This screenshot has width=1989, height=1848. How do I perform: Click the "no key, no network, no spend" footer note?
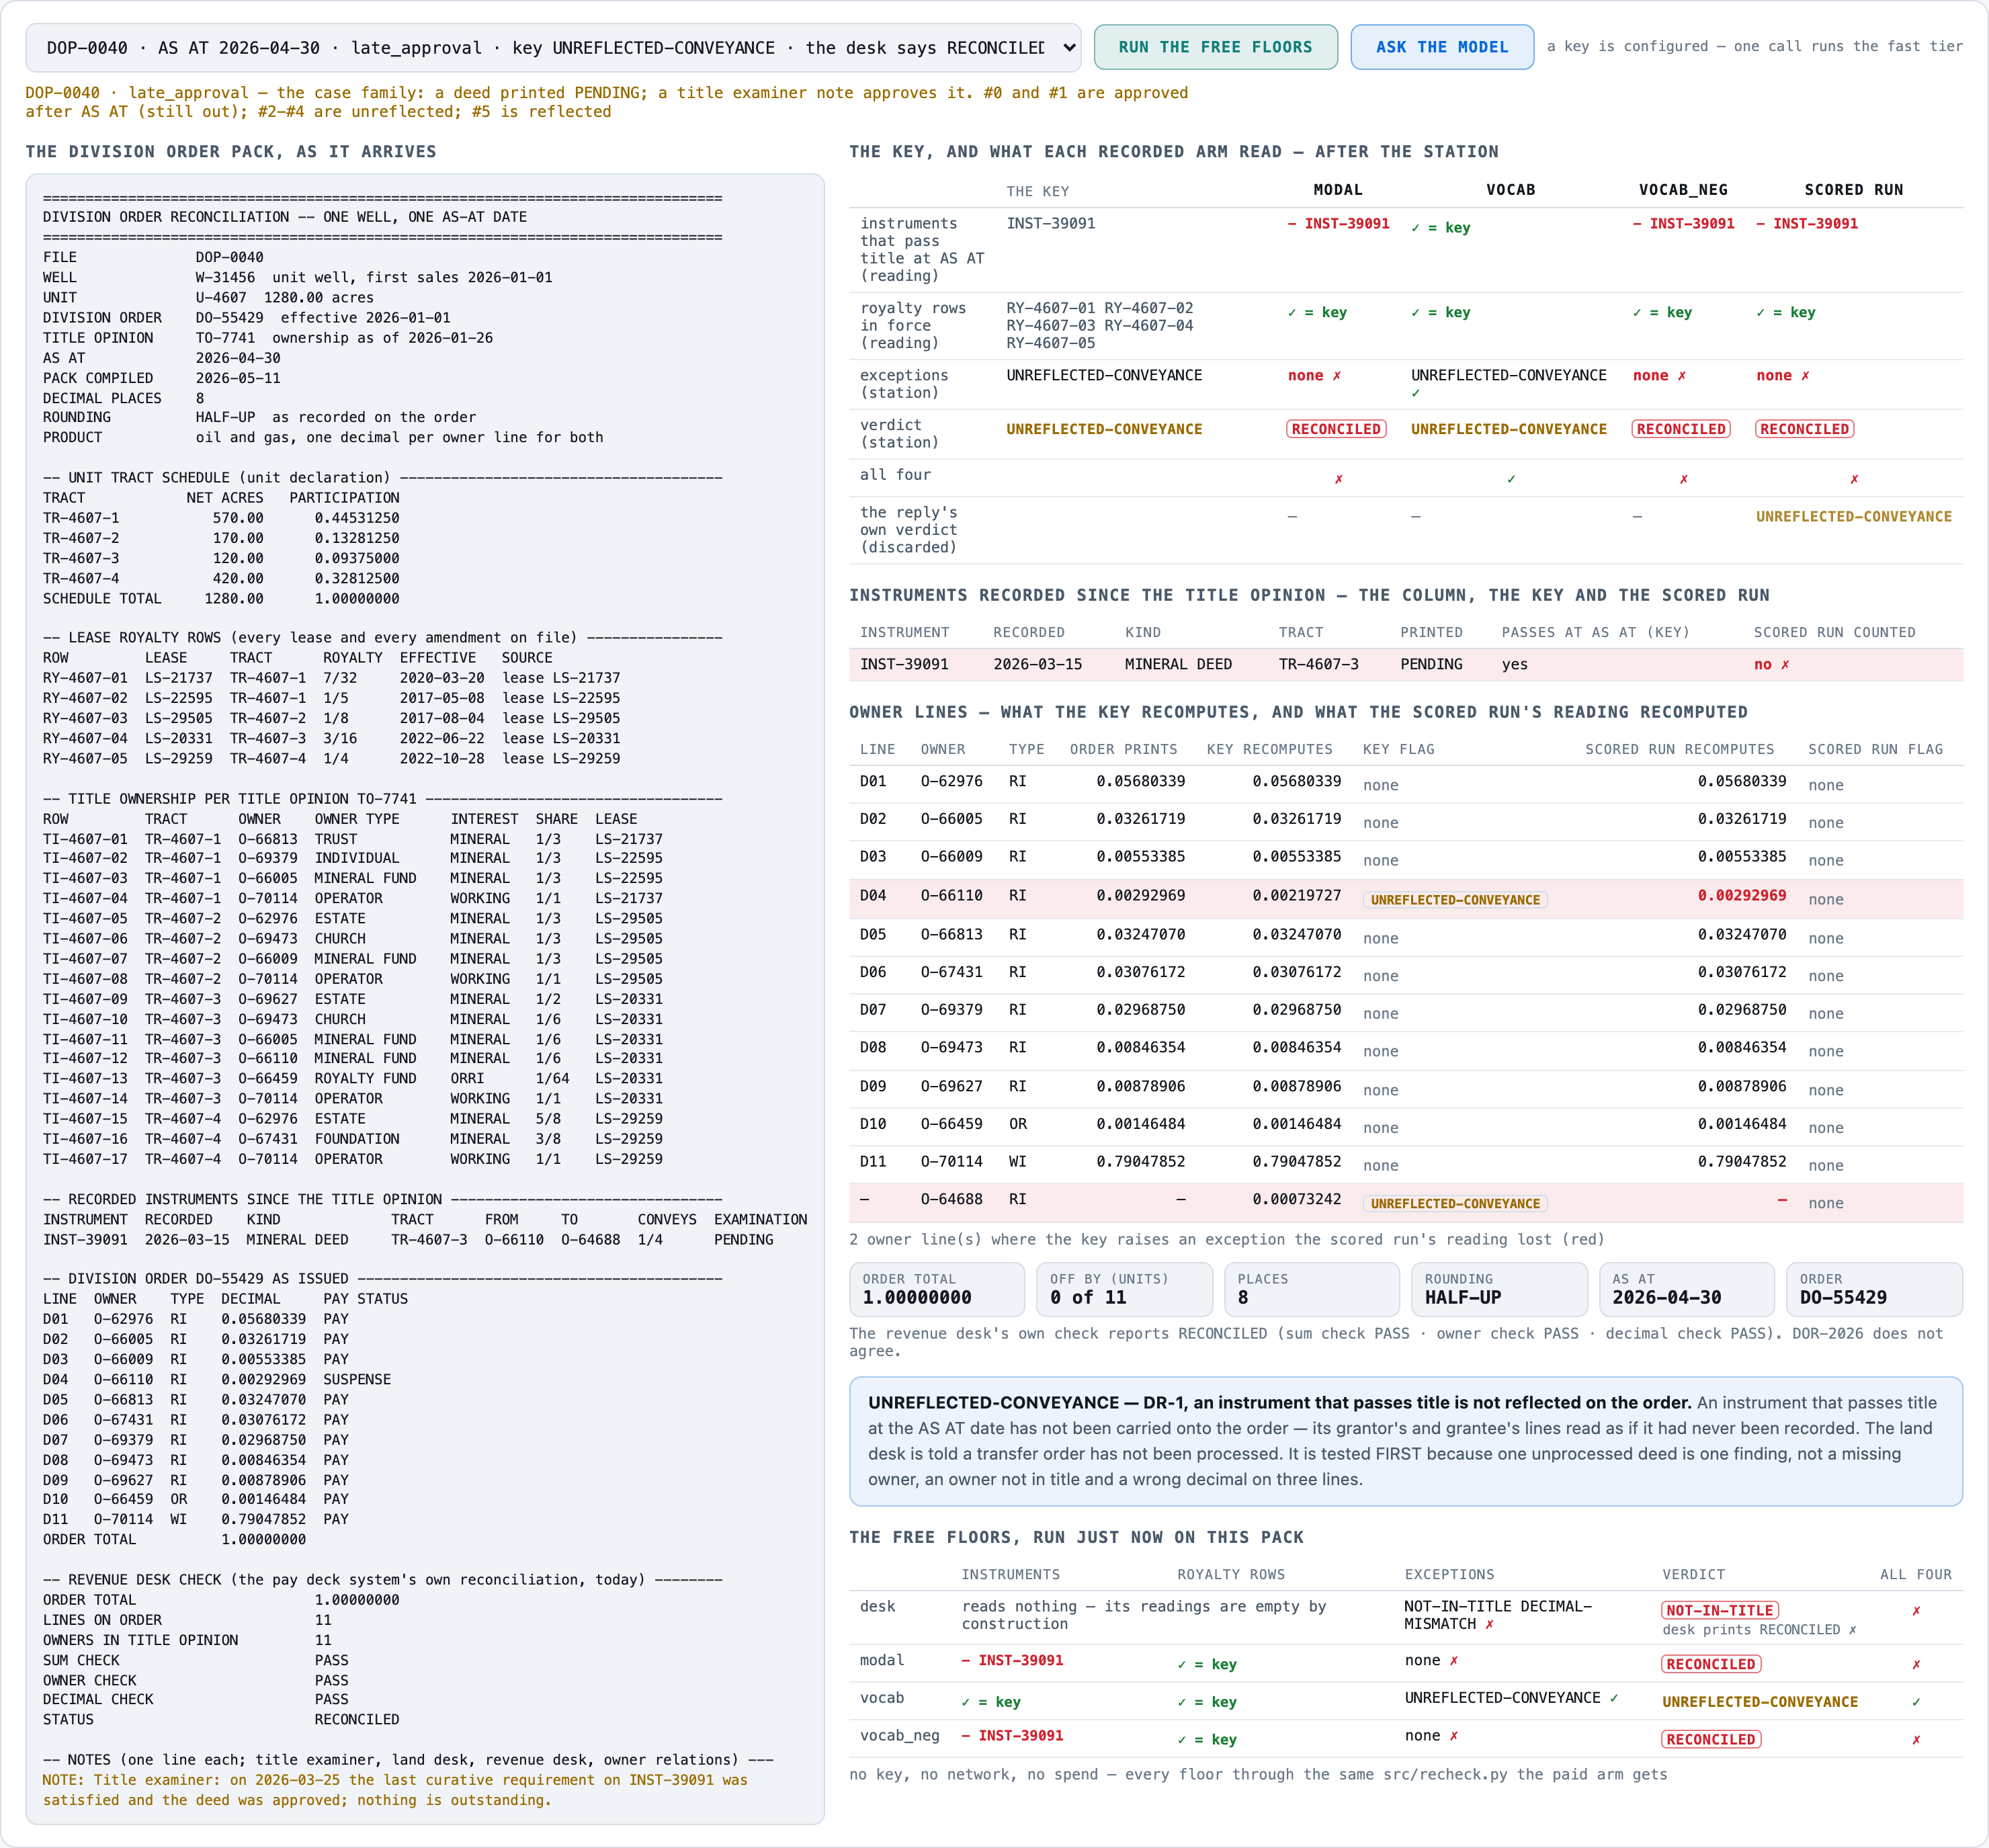click(1258, 1774)
